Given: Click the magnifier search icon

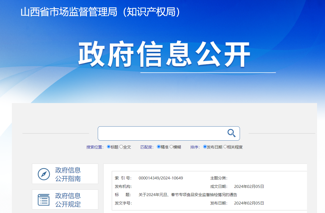Looking at the screenshot, I should [231, 133].
